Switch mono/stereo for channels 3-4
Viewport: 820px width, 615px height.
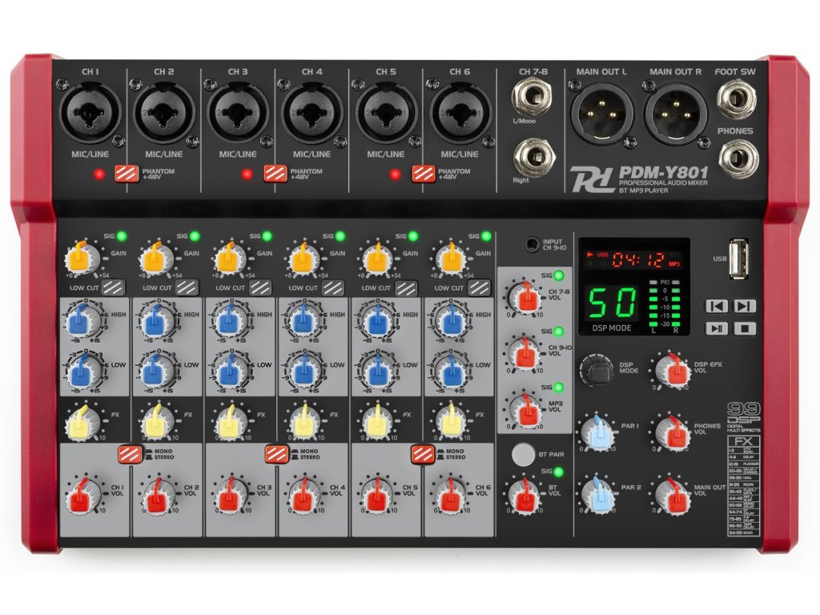(x=275, y=453)
